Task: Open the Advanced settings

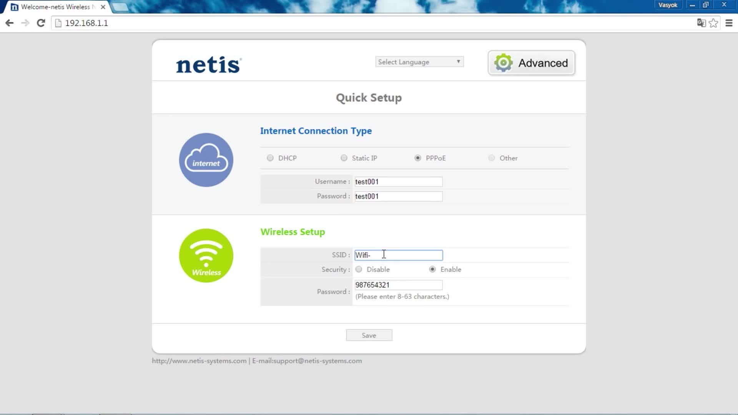Action: click(x=532, y=63)
